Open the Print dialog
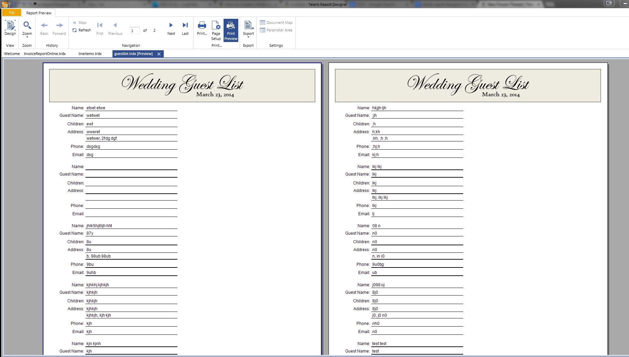 point(202,29)
